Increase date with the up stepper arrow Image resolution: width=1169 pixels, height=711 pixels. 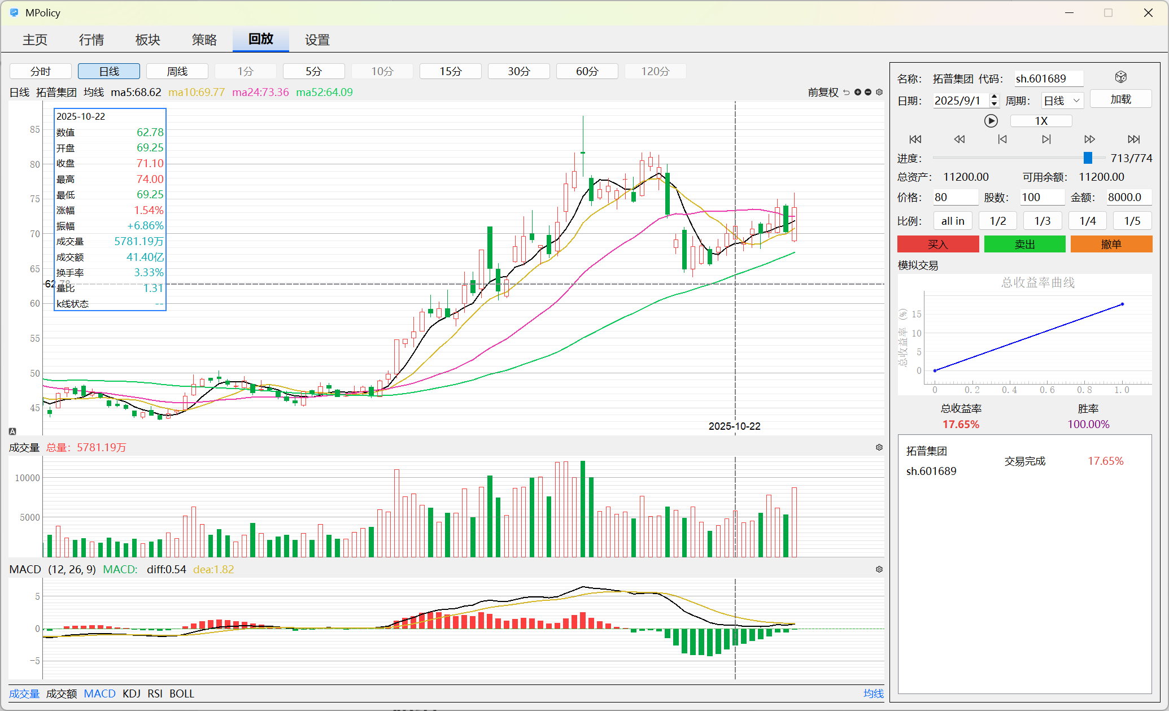[994, 97]
